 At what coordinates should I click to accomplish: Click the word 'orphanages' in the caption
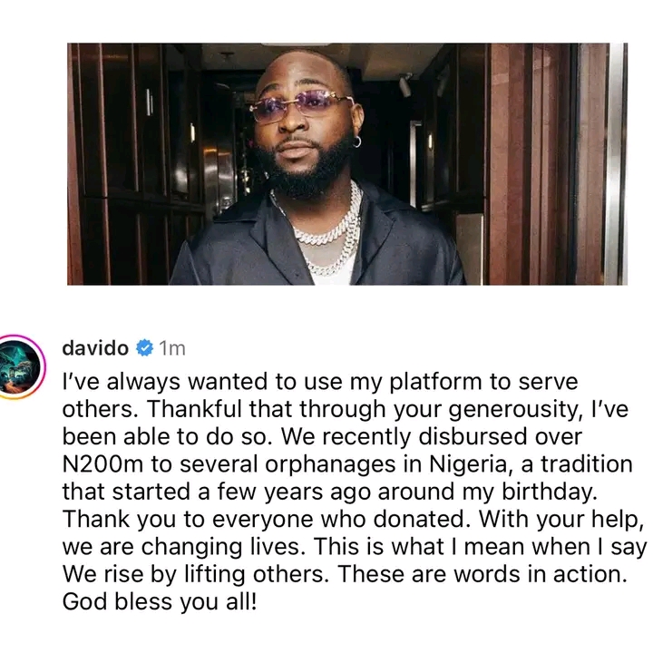click(x=330, y=464)
